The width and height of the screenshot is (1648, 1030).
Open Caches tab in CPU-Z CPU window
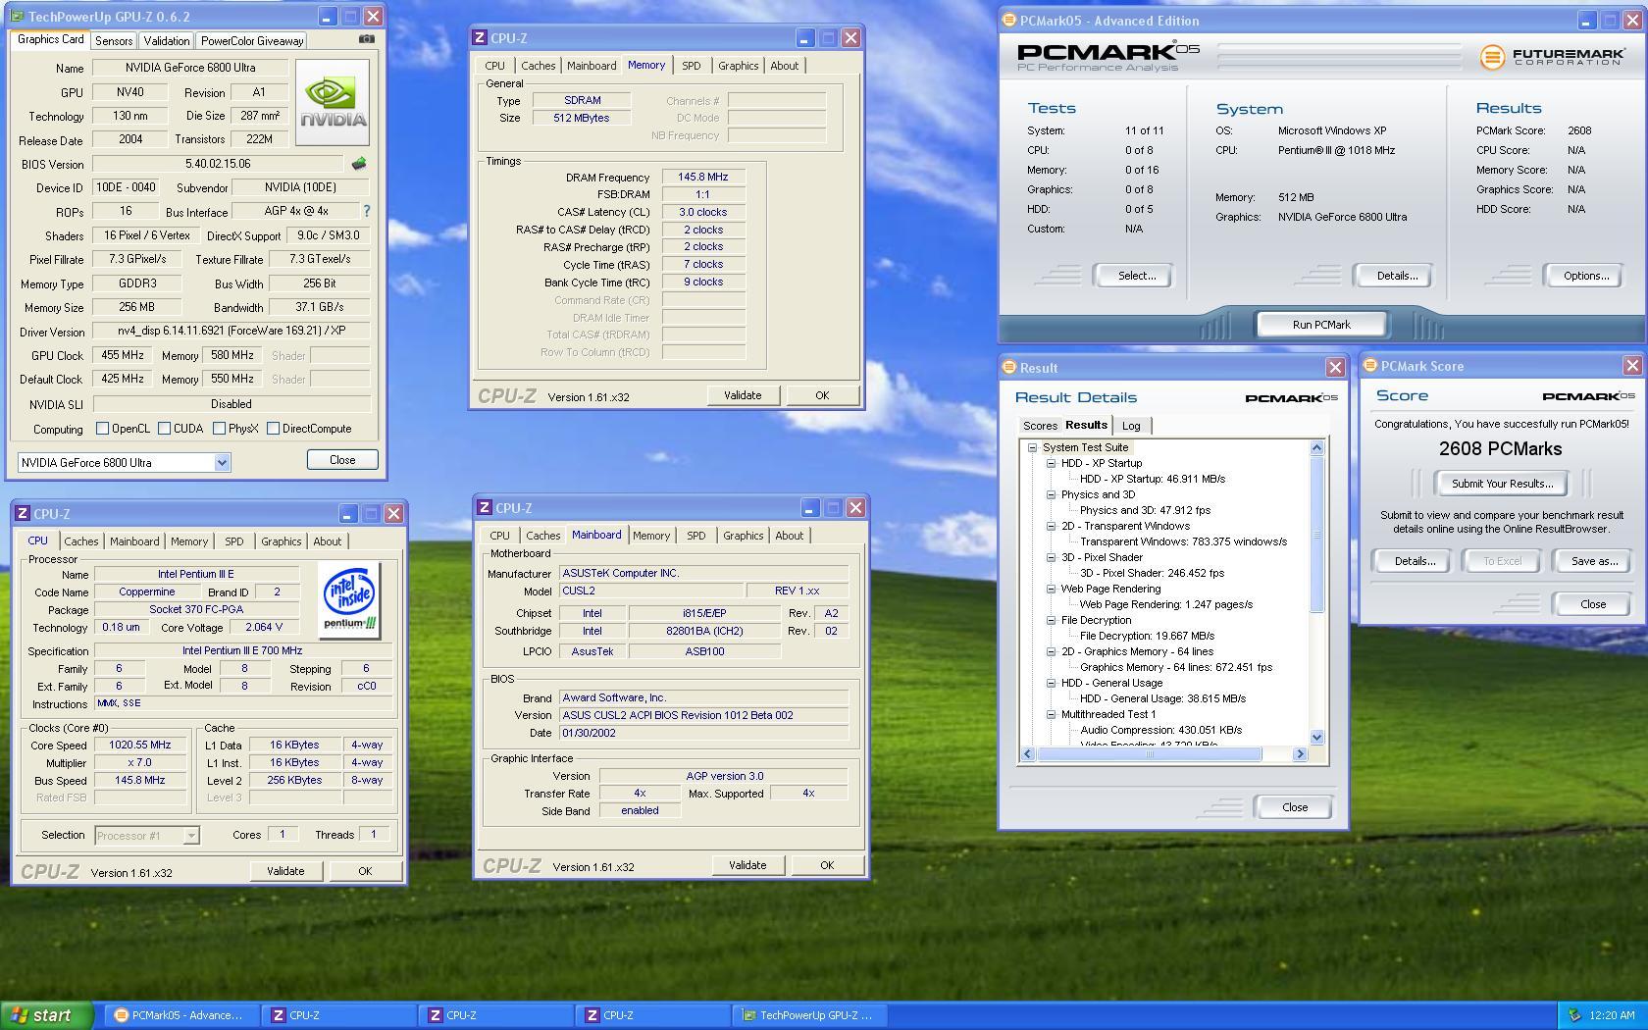81,541
